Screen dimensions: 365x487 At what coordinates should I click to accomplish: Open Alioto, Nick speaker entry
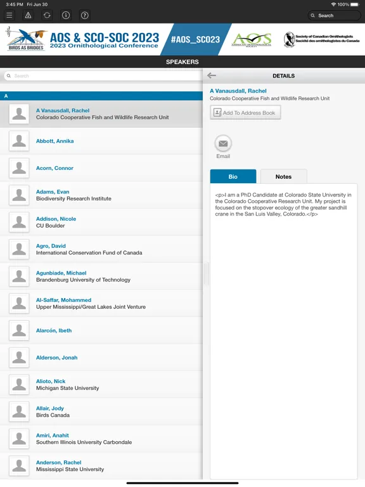pyautogui.click(x=101, y=384)
